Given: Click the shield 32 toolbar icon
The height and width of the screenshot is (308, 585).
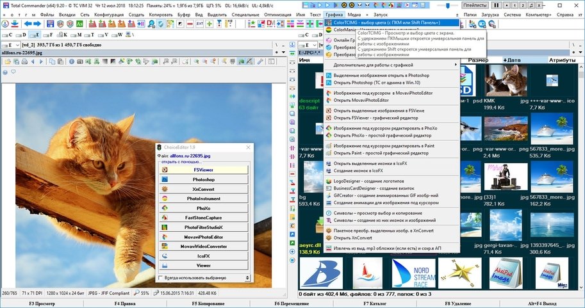Looking at the screenshot, I should pyautogui.click(x=70, y=24).
